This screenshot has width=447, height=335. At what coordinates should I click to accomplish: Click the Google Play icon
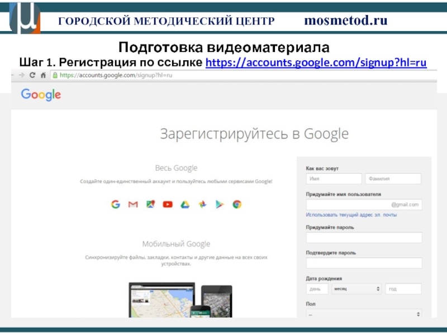pyautogui.click(x=220, y=204)
